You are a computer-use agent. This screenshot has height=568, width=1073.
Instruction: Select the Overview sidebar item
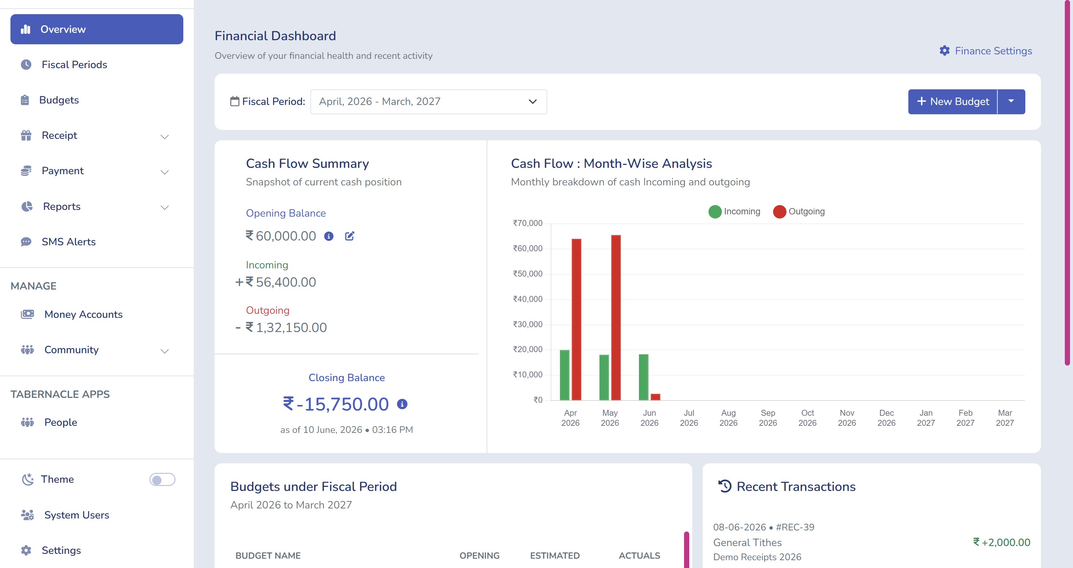(x=96, y=29)
